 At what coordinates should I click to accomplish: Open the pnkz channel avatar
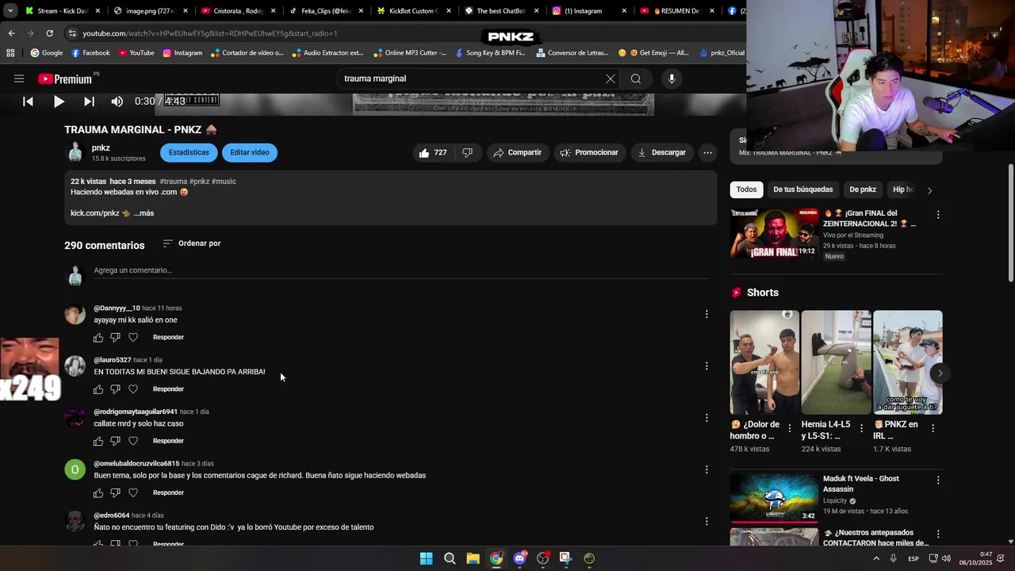tap(75, 152)
